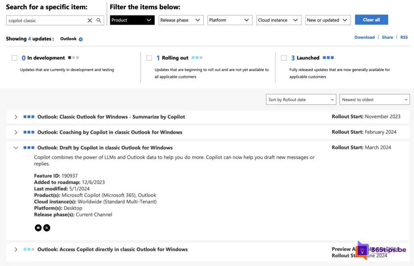Tick the In development checkbox
Image resolution: width=414 pixels, height=266 pixels.
pos(15,58)
